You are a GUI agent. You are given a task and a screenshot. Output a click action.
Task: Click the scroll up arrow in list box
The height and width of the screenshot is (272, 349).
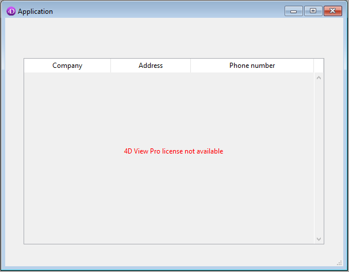click(x=319, y=78)
